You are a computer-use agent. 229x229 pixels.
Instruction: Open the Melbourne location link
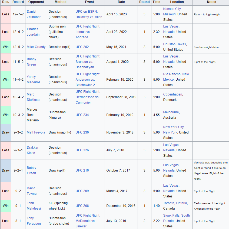(x=171, y=112)
